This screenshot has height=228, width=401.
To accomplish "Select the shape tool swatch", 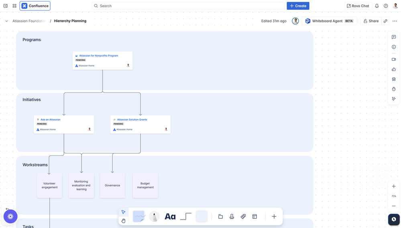I will point(202,216).
